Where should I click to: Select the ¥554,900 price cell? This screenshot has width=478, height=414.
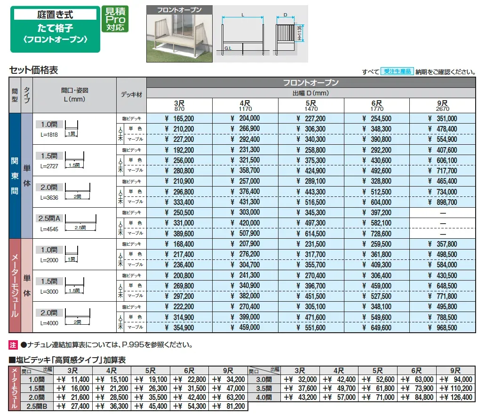[x=442, y=139]
